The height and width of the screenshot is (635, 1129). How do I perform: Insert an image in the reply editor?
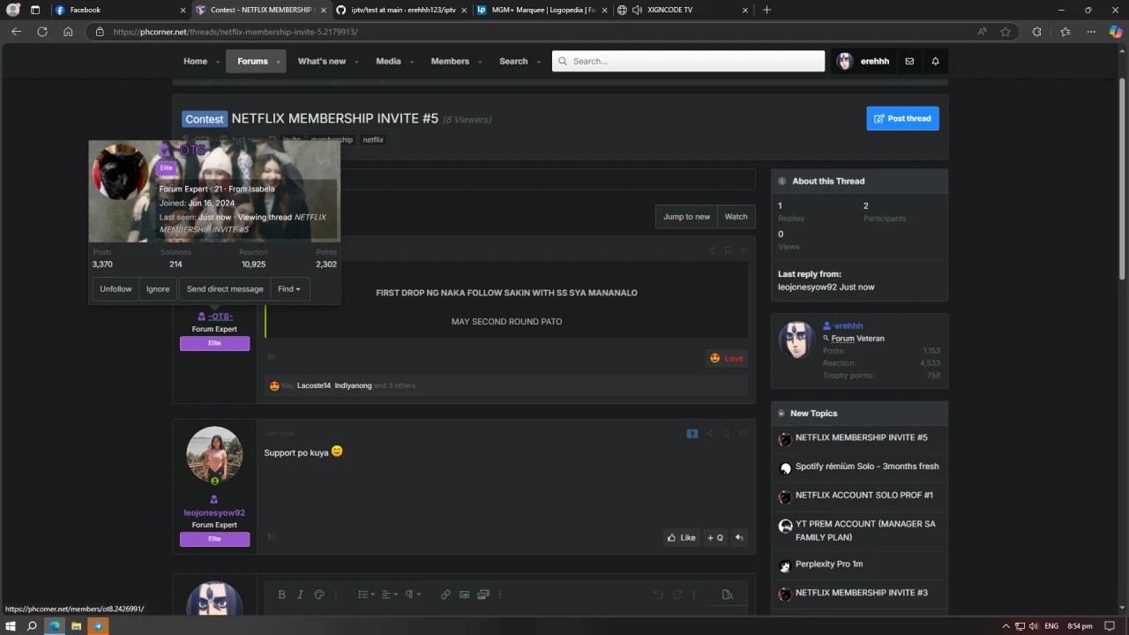465,594
